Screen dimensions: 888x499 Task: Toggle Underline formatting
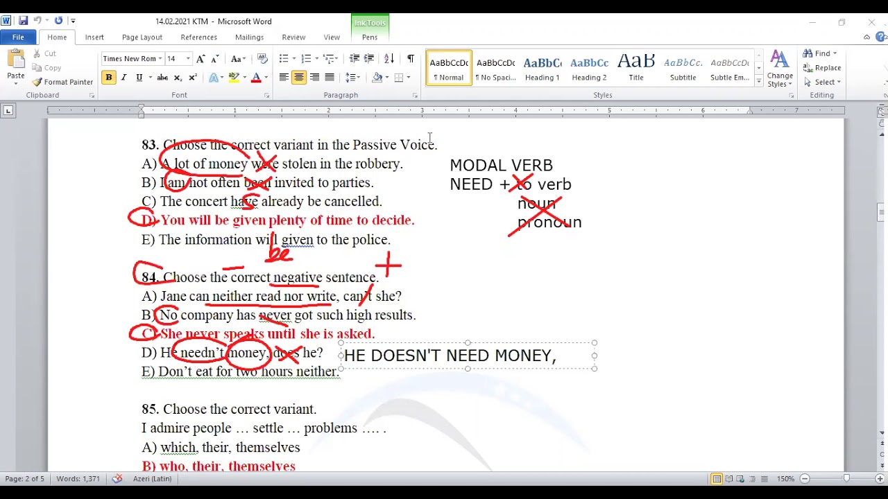click(139, 78)
